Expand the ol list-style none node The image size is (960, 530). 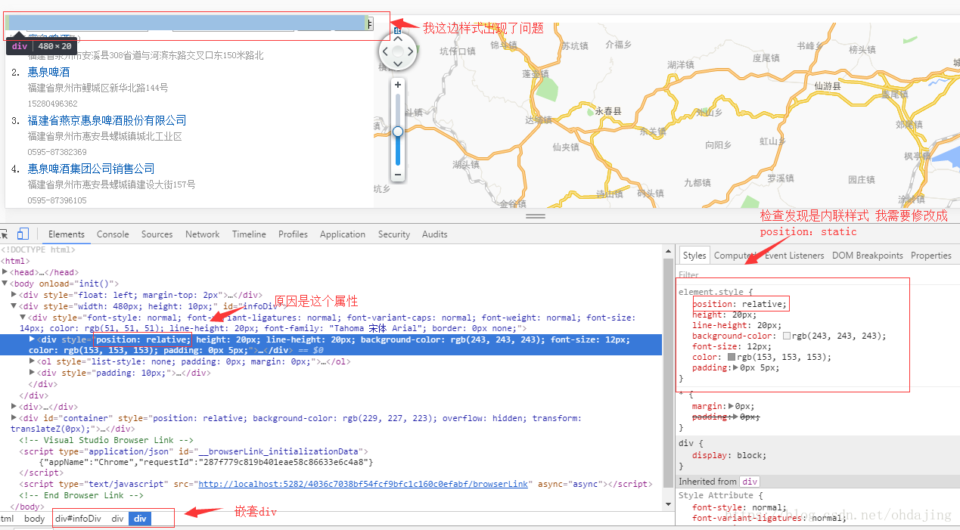pyautogui.click(x=33, y=362)
